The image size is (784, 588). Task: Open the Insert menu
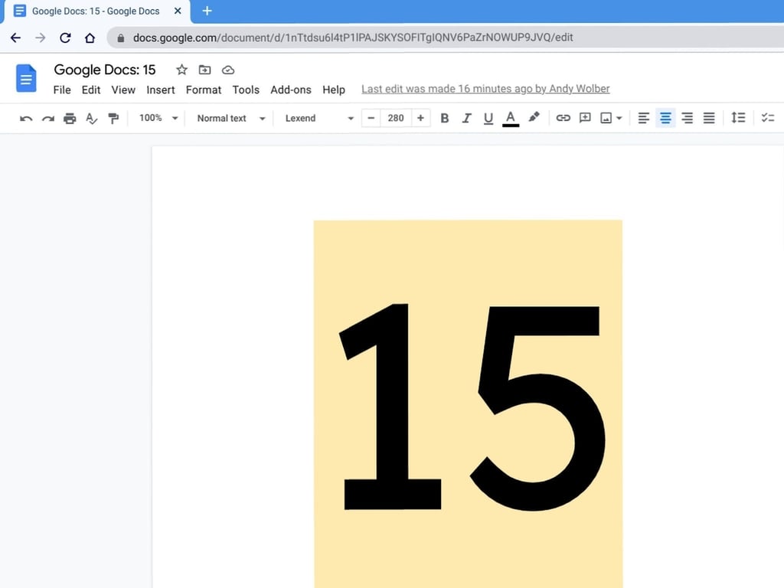click(x=161, y=90)
